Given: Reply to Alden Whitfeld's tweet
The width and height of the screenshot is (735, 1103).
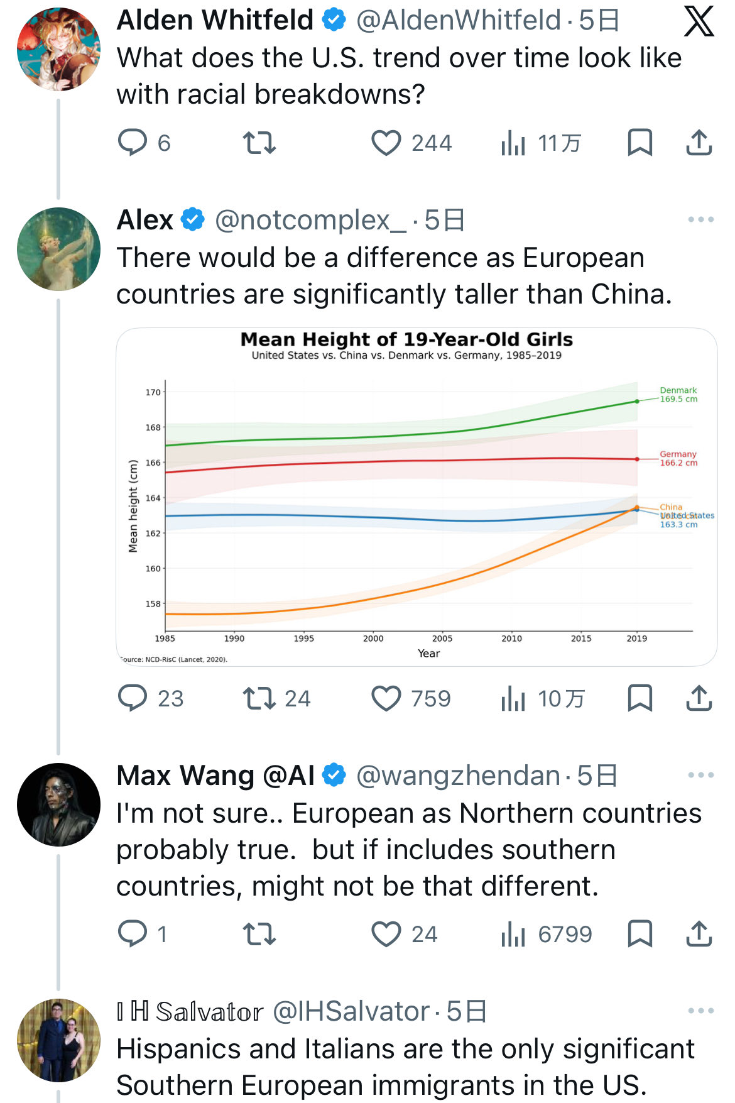Looking at the screenshot, I should (x=133, y=143).
